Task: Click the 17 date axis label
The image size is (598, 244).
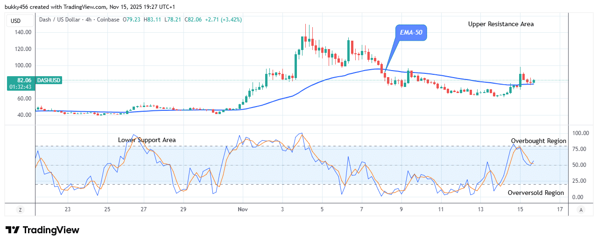Action: [560, 210]
